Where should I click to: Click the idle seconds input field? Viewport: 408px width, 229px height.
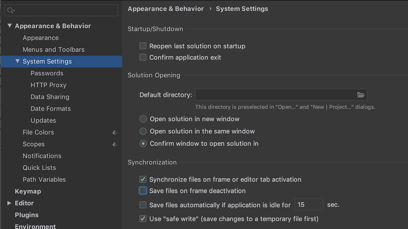pyautogui.click(x=309, y=205)
